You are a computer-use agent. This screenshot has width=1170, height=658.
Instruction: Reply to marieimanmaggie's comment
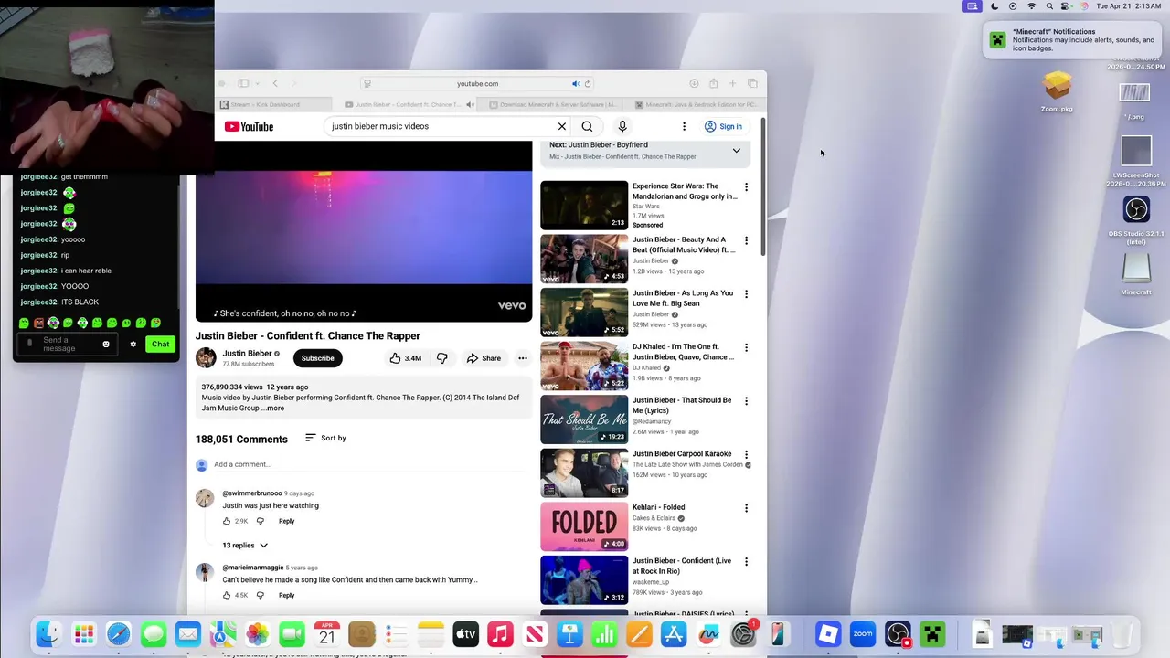286,595
